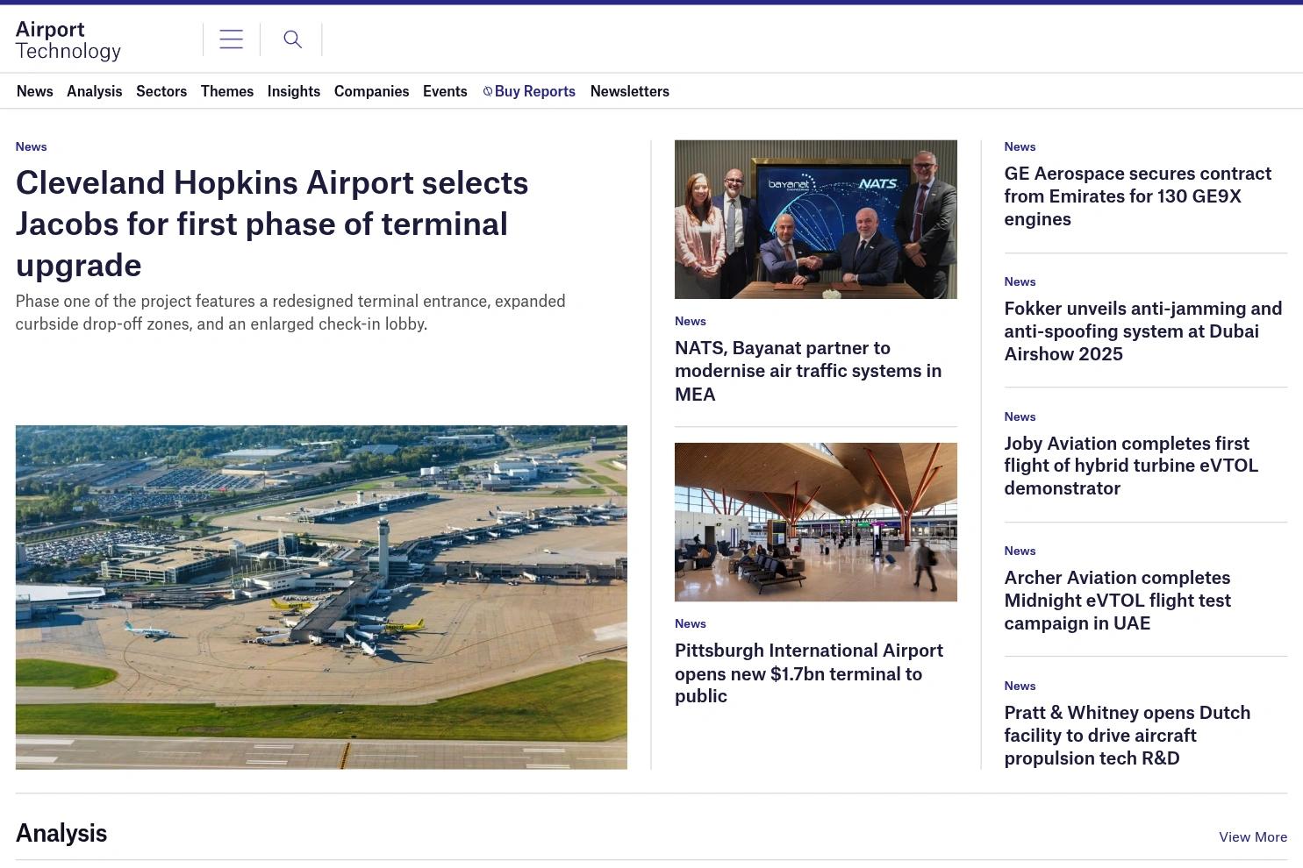Click News tag above Pratt & Whitney headline
Viewport: 1303px width, 868px height.
tap(1020, 686)
